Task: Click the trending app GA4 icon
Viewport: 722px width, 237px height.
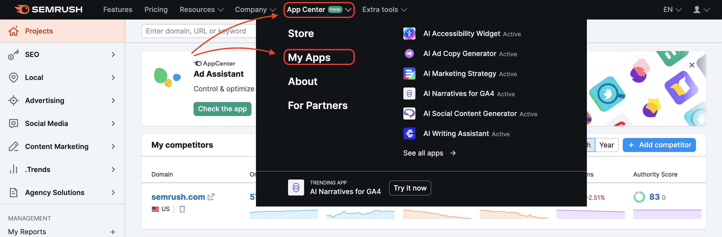Action: click(x=296, y=187)
